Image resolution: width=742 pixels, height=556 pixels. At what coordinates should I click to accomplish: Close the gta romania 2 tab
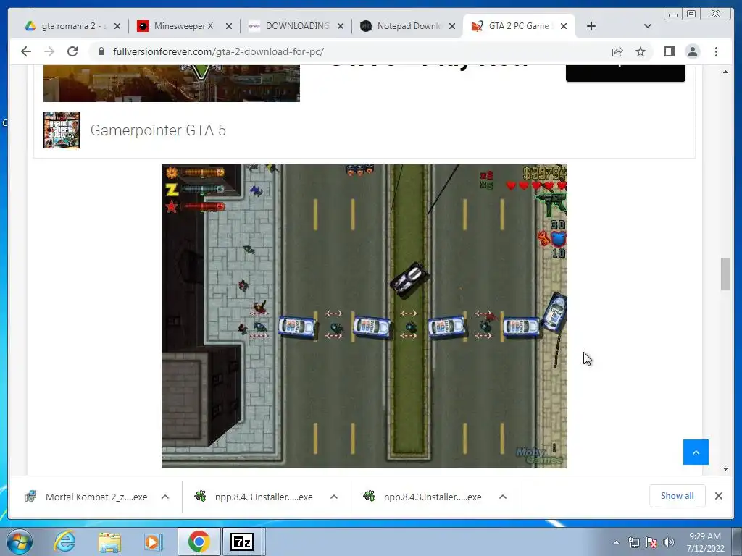coord(117,26)
